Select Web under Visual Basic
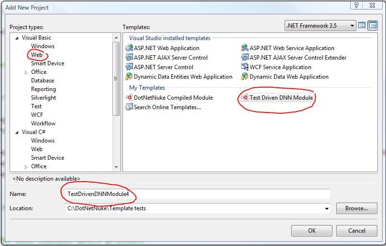 tap(37, 55)
